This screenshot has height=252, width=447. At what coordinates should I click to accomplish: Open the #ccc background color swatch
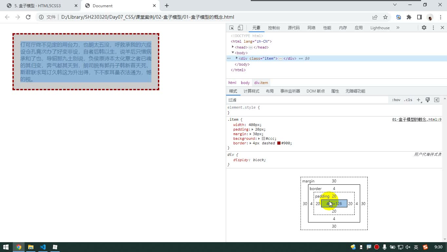pos(263,138)
